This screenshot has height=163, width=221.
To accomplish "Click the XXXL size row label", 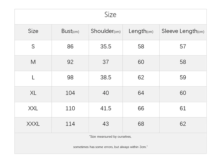I will [33, 124].
